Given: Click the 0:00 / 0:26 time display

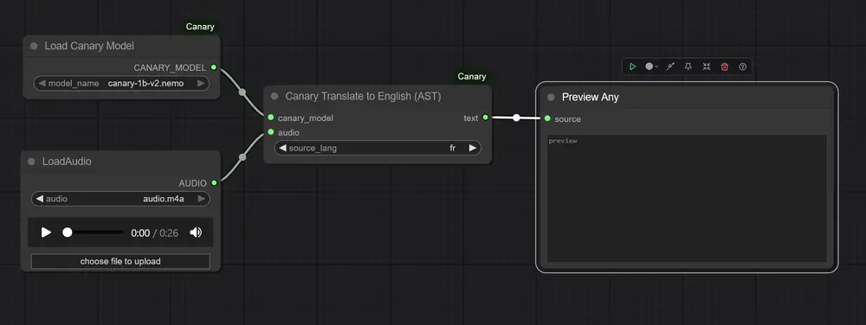Looking at the screenshot, I should point(155,233).
